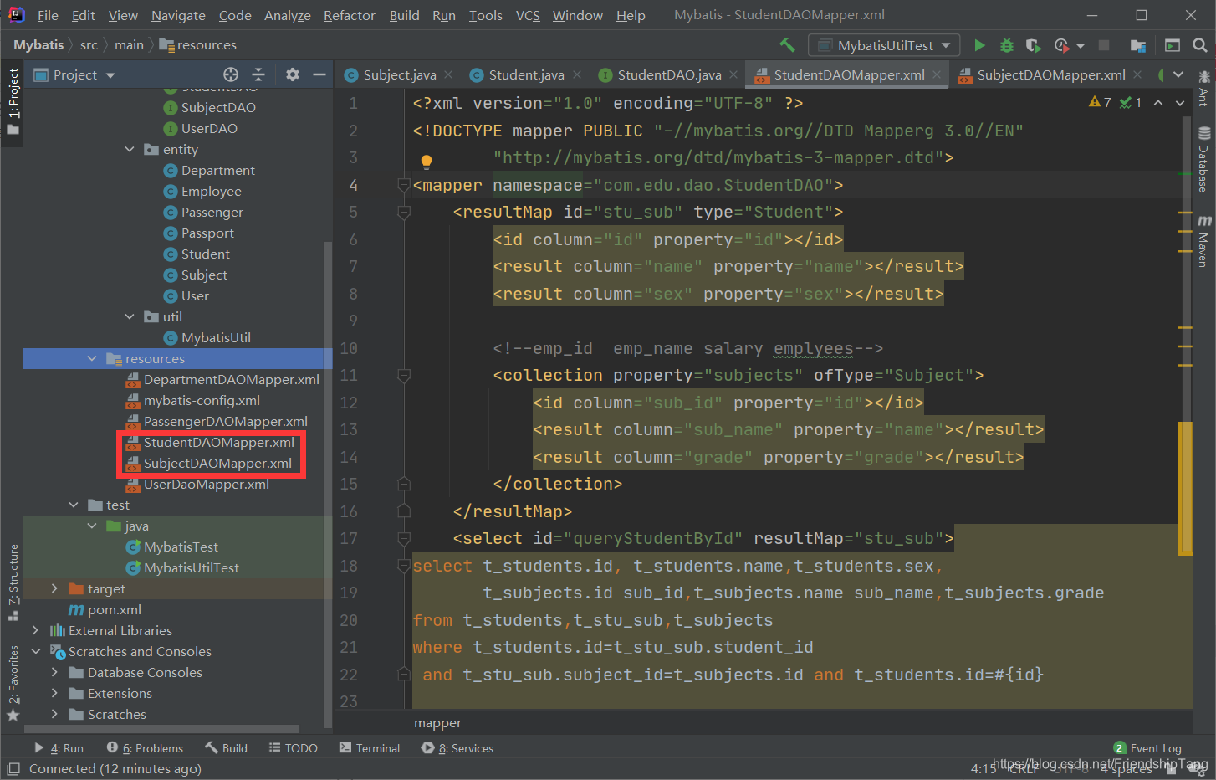Click the Build project hammer icon
1216x780 pixels.
(787, 45)
